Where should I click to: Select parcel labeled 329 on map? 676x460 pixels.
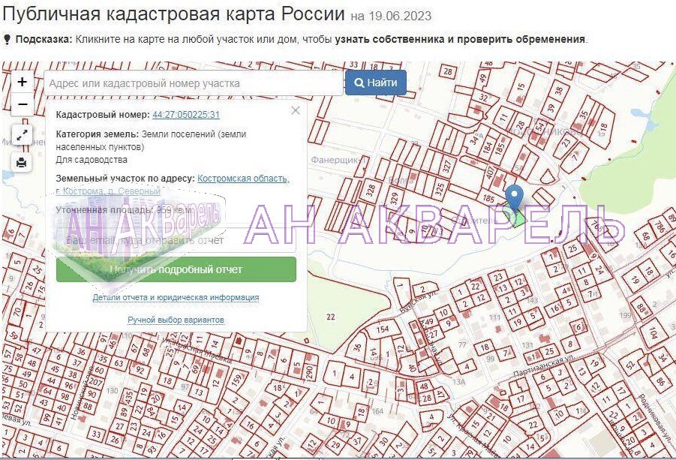pyautogui.click(x=394, y=198)
